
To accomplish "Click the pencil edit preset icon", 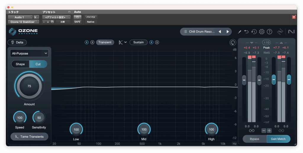I will coord(239,32).
